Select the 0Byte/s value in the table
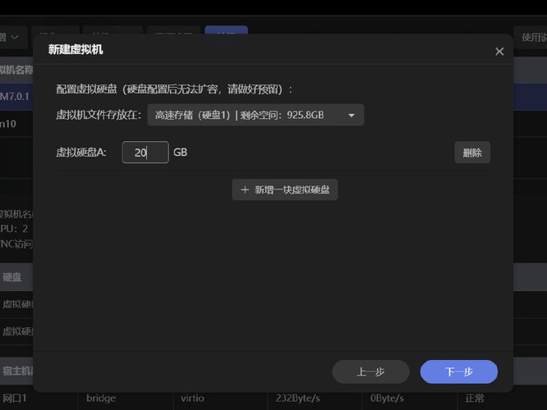Screen dimensions: 547x410 (387, 399)
